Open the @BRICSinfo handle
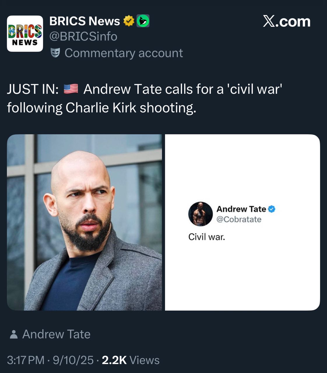 pyautogui.click(x=83, y=36)
